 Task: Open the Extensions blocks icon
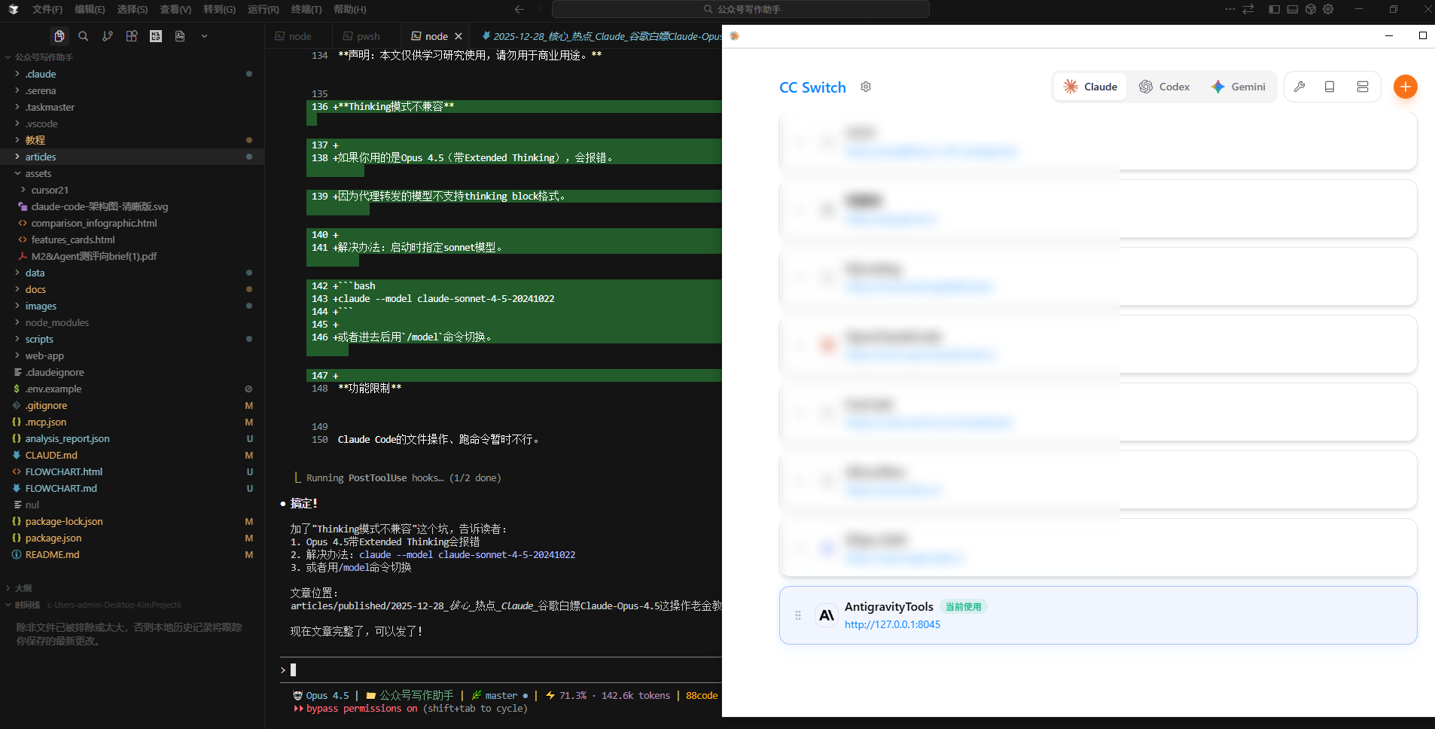132,36
